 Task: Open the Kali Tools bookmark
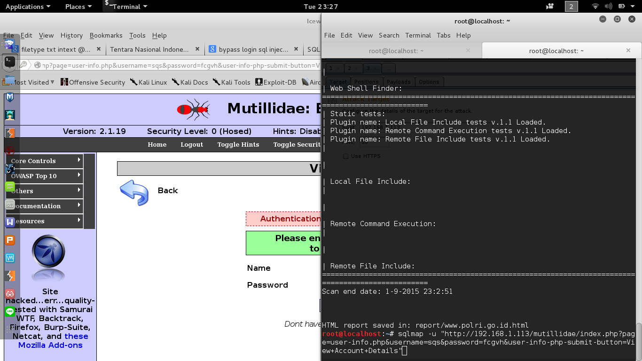click(x=232, y=82)
